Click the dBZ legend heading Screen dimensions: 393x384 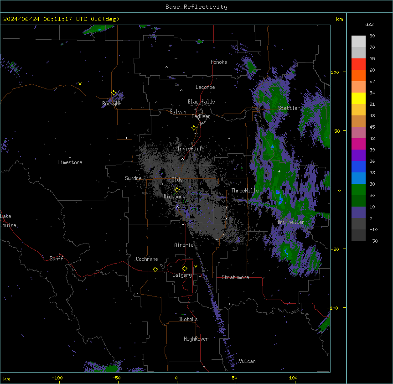click(369, 24)
